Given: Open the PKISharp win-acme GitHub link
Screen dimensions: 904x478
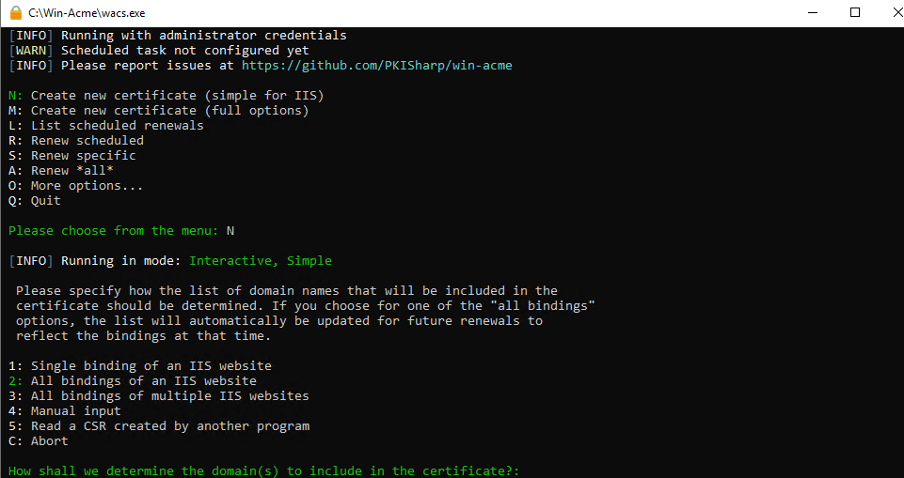Looking at the screenshot, I should pos(376,66).
